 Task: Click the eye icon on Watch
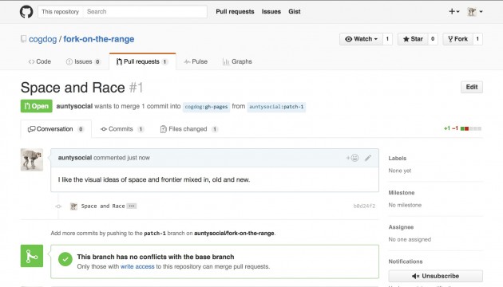pos(348,39)
